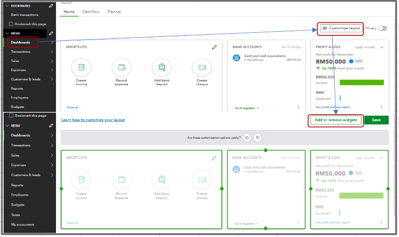Screen dimensions: 399x237
Task: Collapse the MENU section that lists Taxes
Action: [x=7, y=125]
